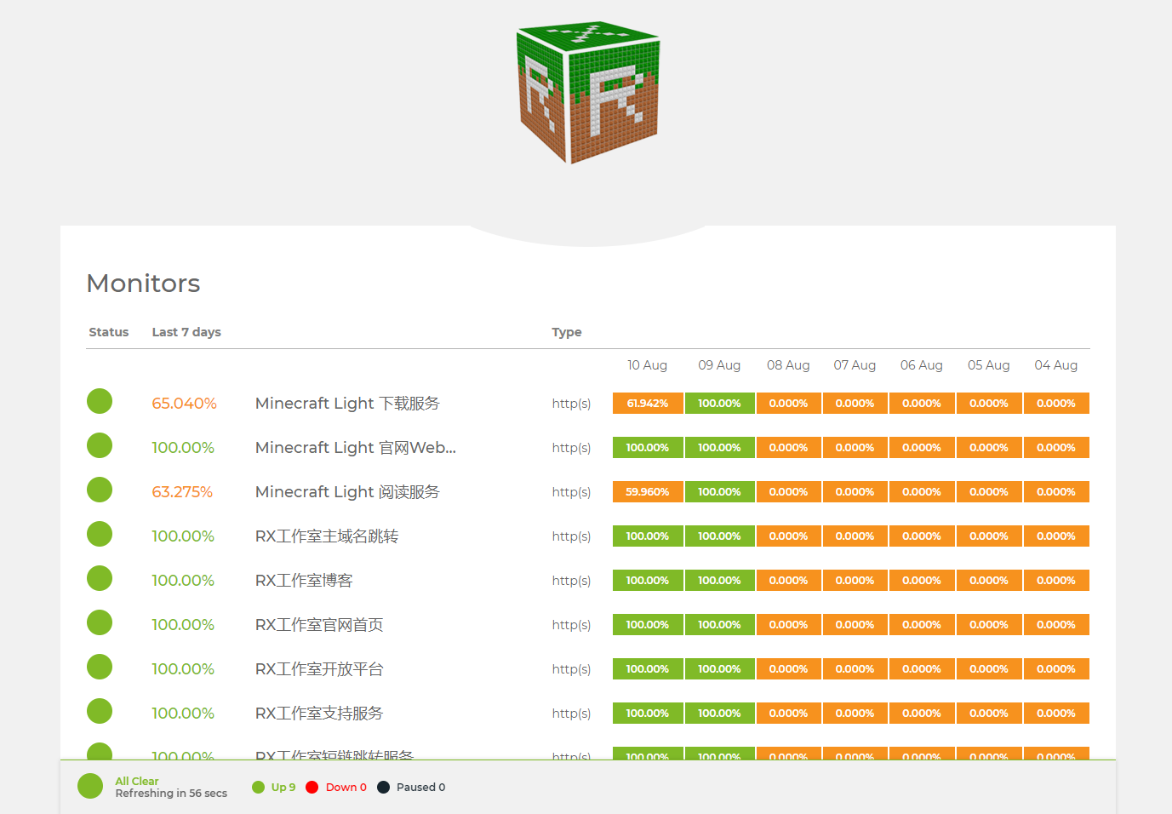The image size is (1172, 814).
Task: Click green status dot for RX工作室官网首页
Action: tap(100, 622)
